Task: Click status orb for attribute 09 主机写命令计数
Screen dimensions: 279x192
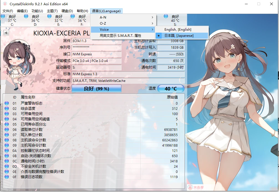Action: [x=7, y=145]
